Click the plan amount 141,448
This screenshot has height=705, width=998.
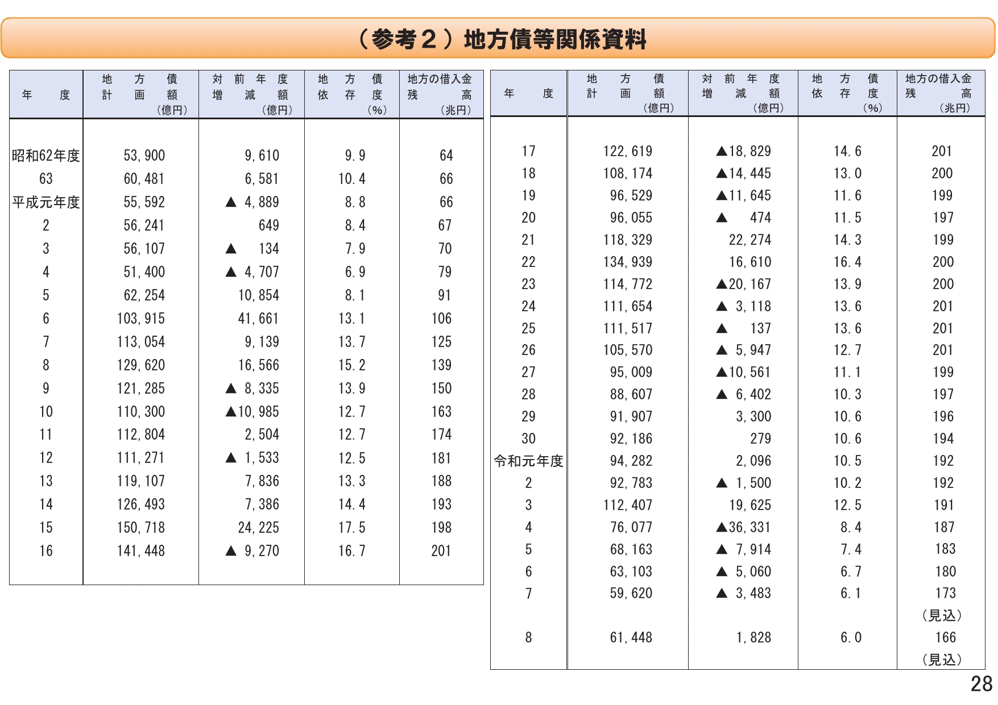[x=141, y=551]
